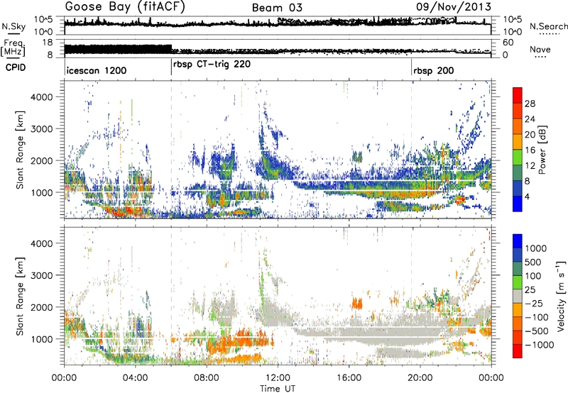Click the red bottom segment of the Velocity colorbar
Viewport: 568px width, 393px height.
pos(518,351)
